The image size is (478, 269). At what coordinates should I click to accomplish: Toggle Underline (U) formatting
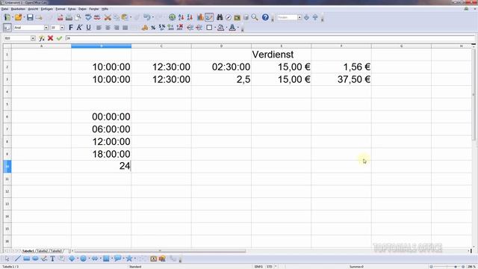point(88,28)
